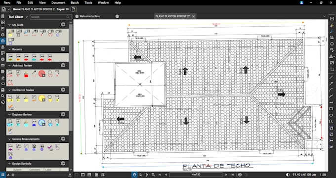The width and height of the screenshot is (336, 178).
Task: Open the Edit menu
Action: point(30,3)
